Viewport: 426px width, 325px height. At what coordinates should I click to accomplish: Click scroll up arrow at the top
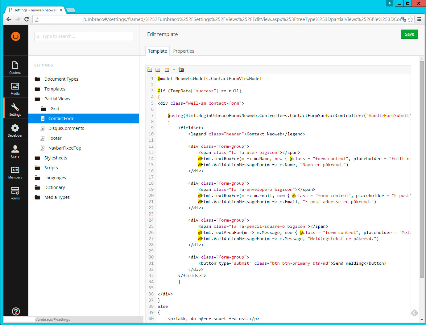422,58
